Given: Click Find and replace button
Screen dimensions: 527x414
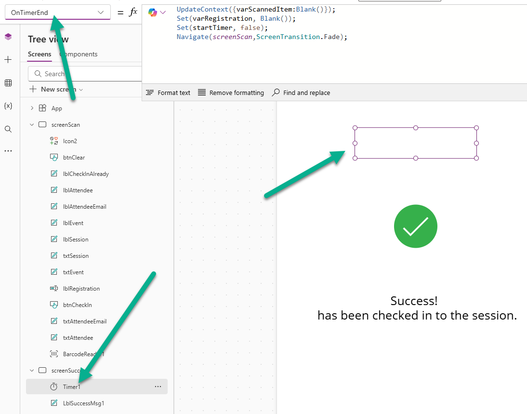Looking at the screenshot, I should point(301,93).
